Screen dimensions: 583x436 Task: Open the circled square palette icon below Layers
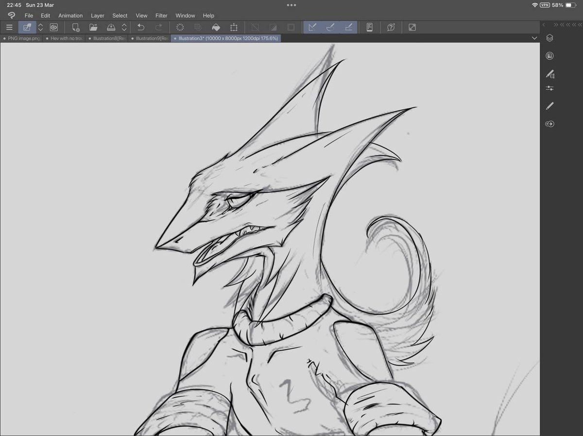coord(549,56)
